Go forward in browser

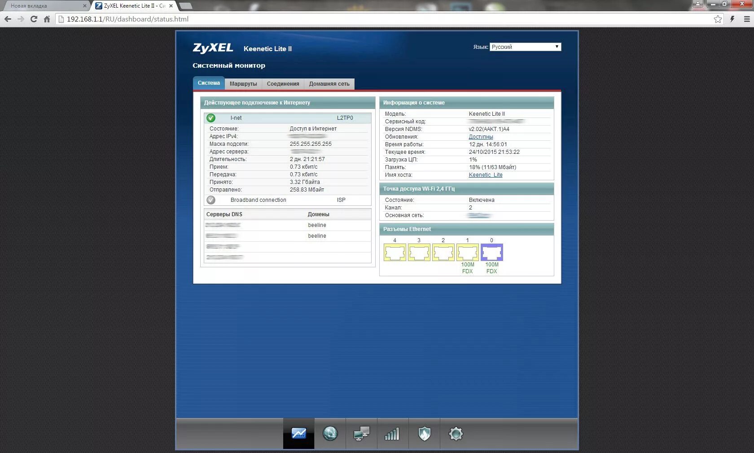pos(21,19)
